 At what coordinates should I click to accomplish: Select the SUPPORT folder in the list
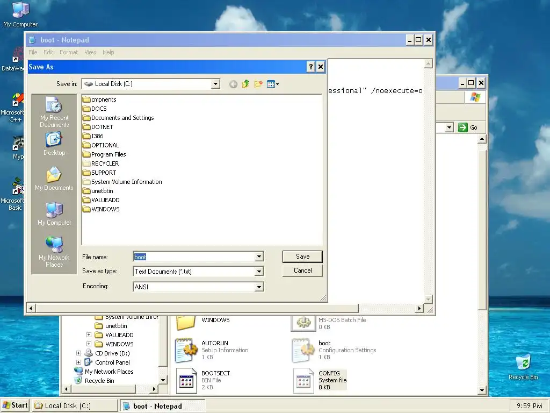99,173
